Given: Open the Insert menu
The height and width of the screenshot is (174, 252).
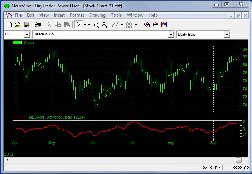Looking at the screenshot, I should pos(59,15).
